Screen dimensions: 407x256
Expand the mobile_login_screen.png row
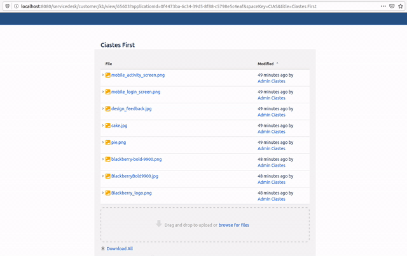[103, 92]
